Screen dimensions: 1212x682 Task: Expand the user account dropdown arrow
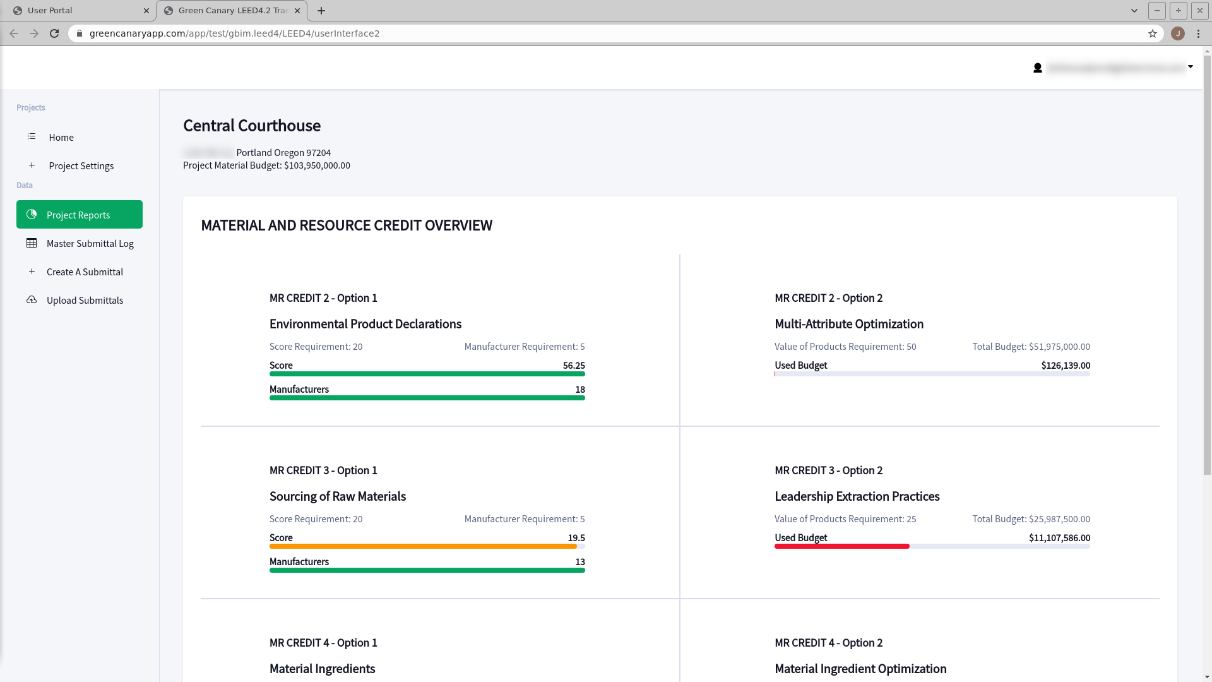[x=1190, y=66]
